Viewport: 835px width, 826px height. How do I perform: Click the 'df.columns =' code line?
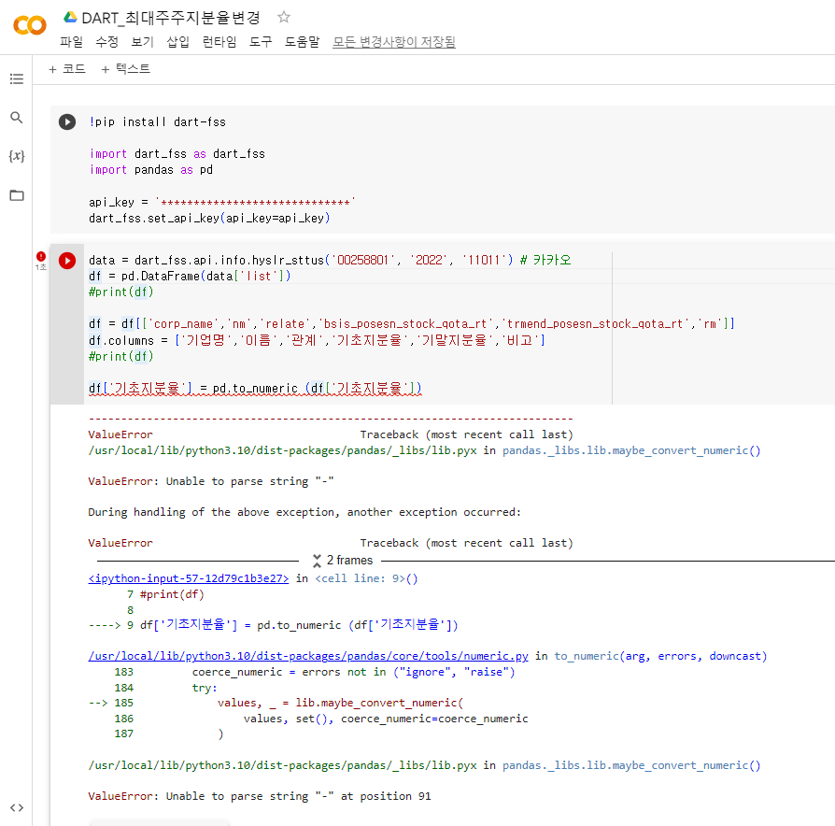pyautogui.click(x=317, y=340)
